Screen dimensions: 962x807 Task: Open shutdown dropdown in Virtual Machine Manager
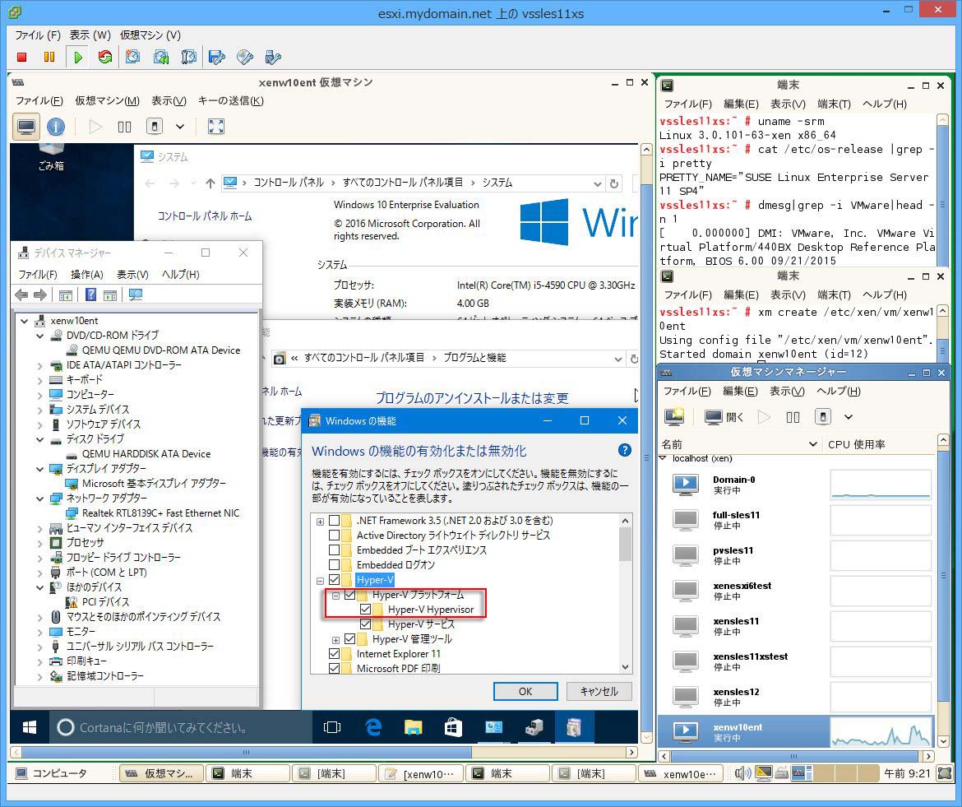pos(849,417)
